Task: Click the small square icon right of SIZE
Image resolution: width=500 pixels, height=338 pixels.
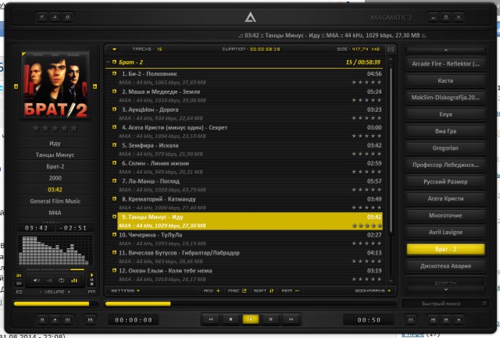Action: pyautogui.click(x=391, y=49)
